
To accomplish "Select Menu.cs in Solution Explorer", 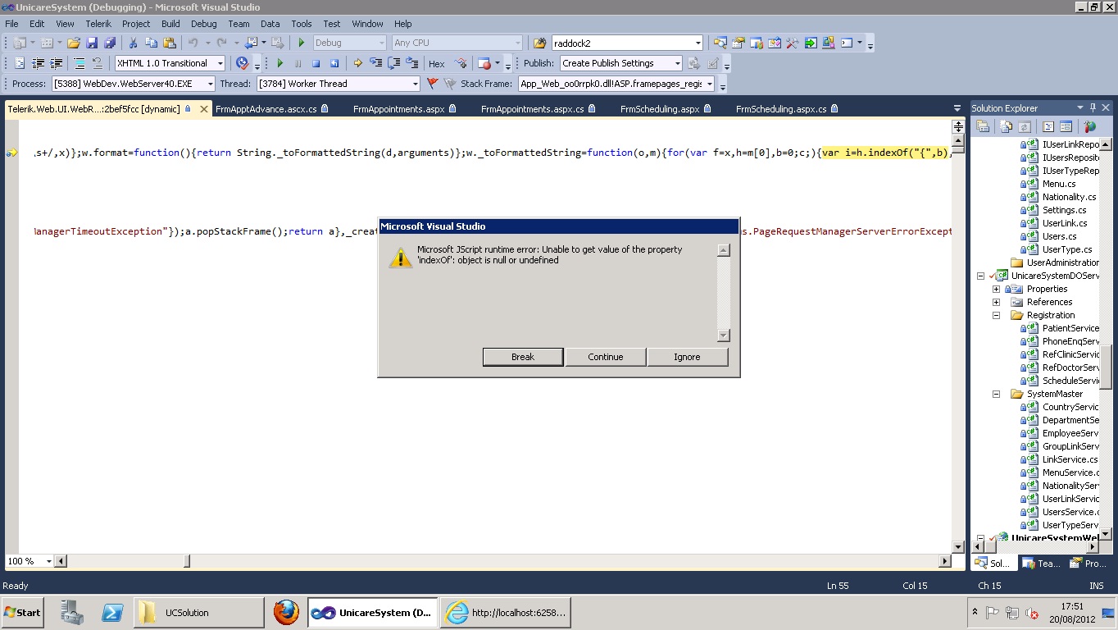I will coord(1059,184).
